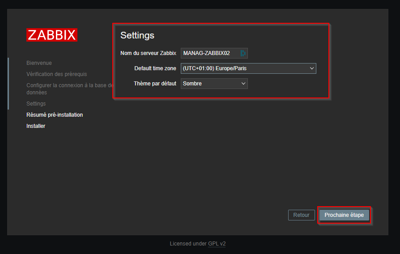400x254 pixels.
Task: Click the Retour button
Action: 301,215
